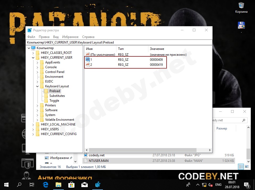Screen dimensions: 255x190
Task: Expand AppEvents key
Action: [x=37, y=62]
